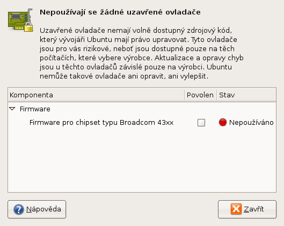Click the divider between Povolen and Stav headers
The height and width of the screenshot is (226, 284).
point(216,95)
